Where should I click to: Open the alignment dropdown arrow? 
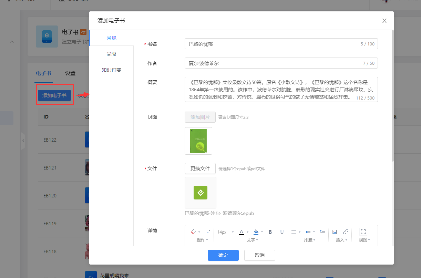[x=299, y=232]
